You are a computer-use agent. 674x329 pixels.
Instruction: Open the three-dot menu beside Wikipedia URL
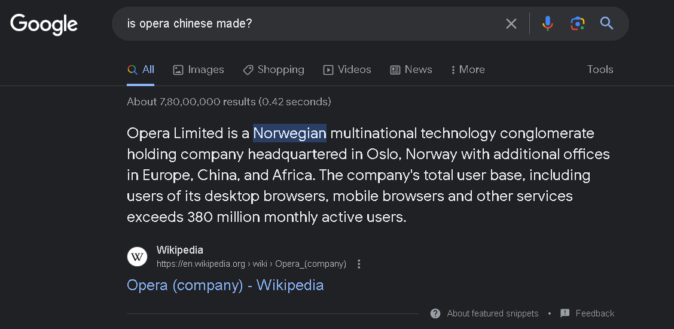click(359, 264)
